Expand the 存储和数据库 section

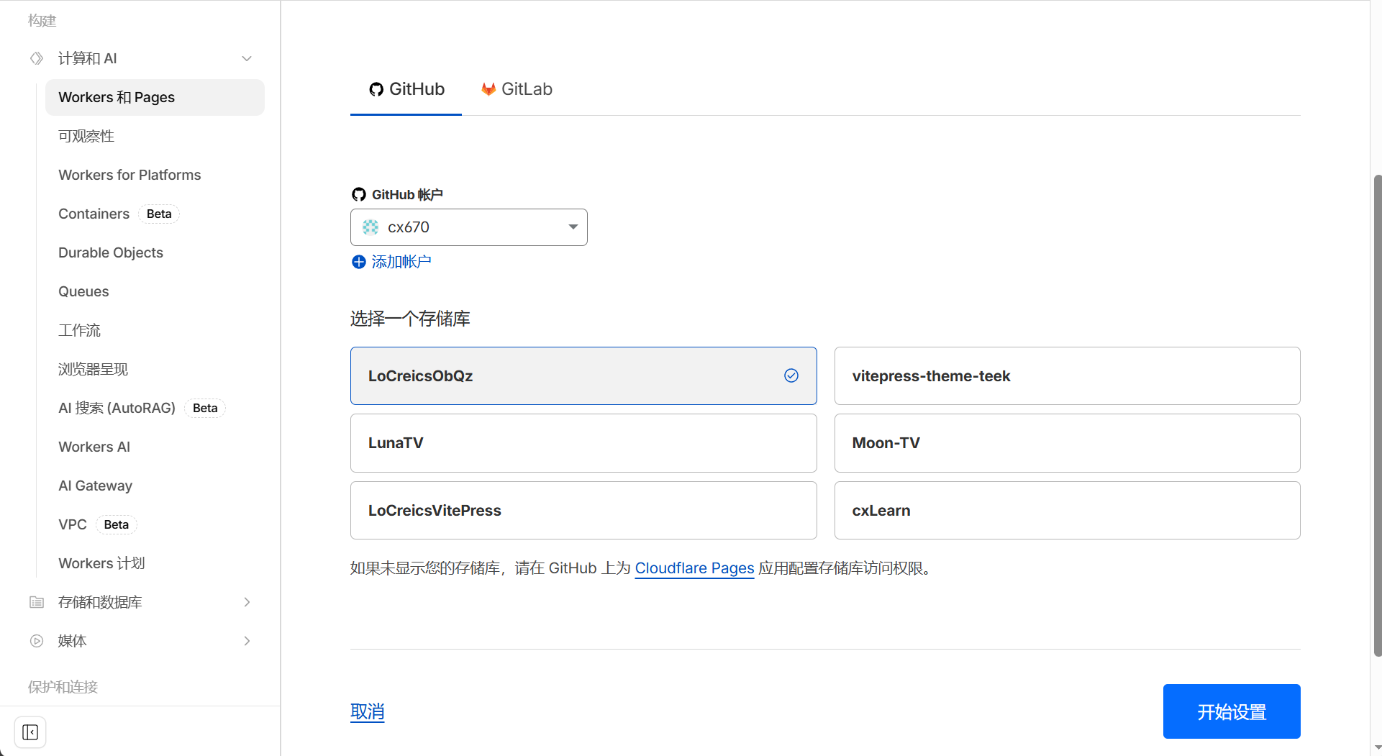click(247, 602)
